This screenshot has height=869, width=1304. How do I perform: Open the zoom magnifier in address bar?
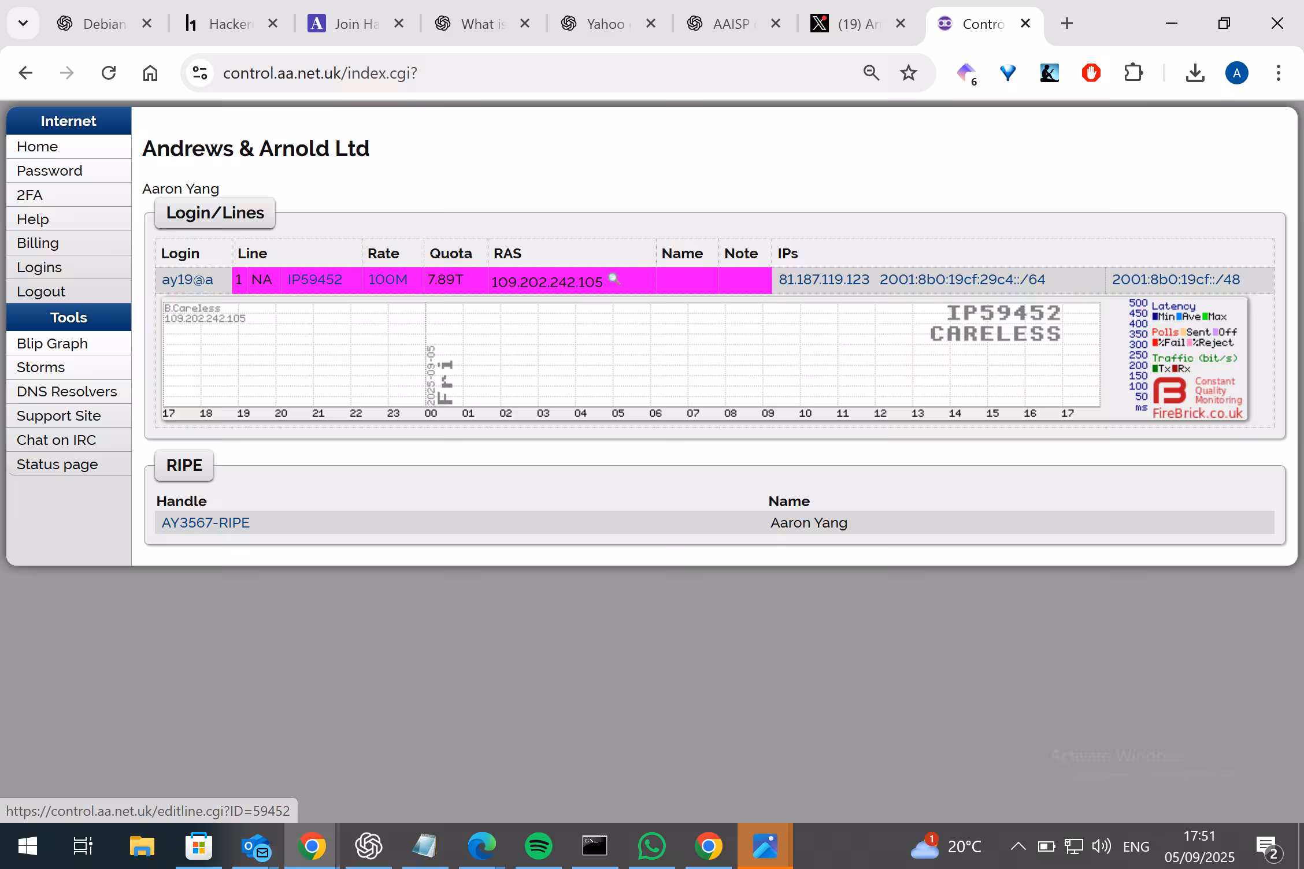(x=871, y=73)
